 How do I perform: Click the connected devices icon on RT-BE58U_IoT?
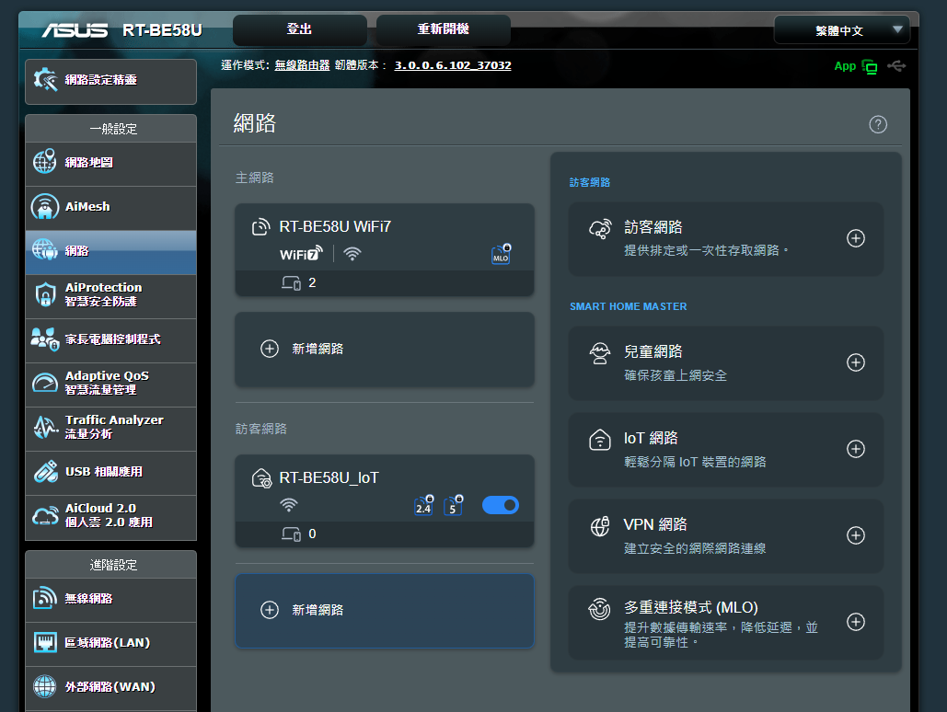coord(291,534)
